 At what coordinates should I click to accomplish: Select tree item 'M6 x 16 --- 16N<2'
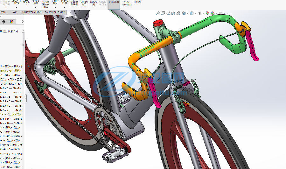point(11,123)
